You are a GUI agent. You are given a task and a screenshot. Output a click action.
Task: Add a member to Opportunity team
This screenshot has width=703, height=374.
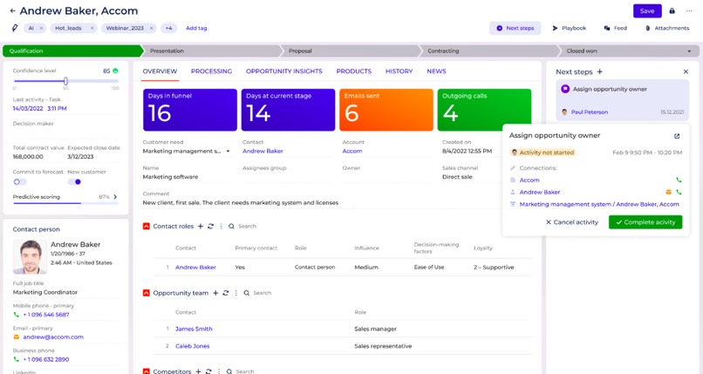click(215, 293)
